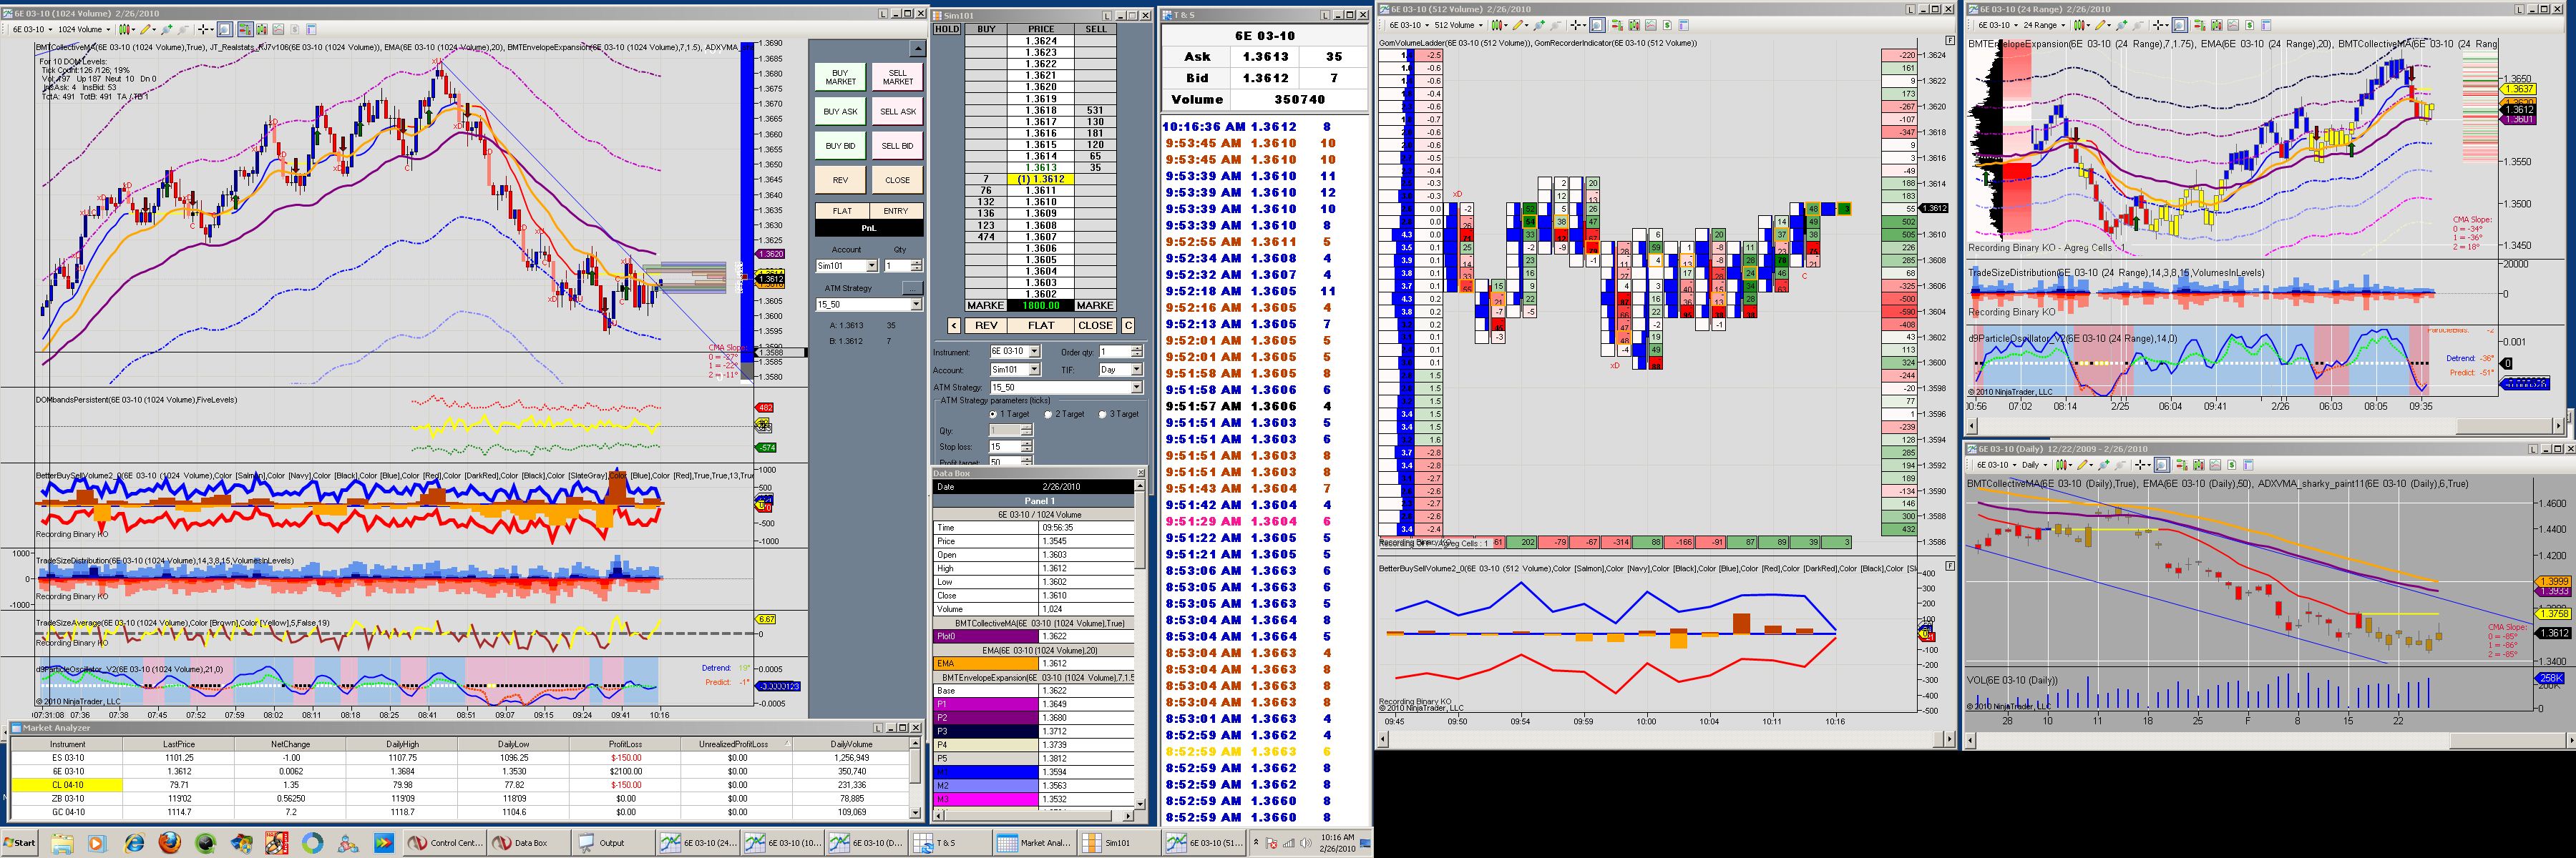Open Instrument dropdown in SuperDOM
Image resolution: width=2576 pixels, height=858 pixels.
click(1035, 352)
